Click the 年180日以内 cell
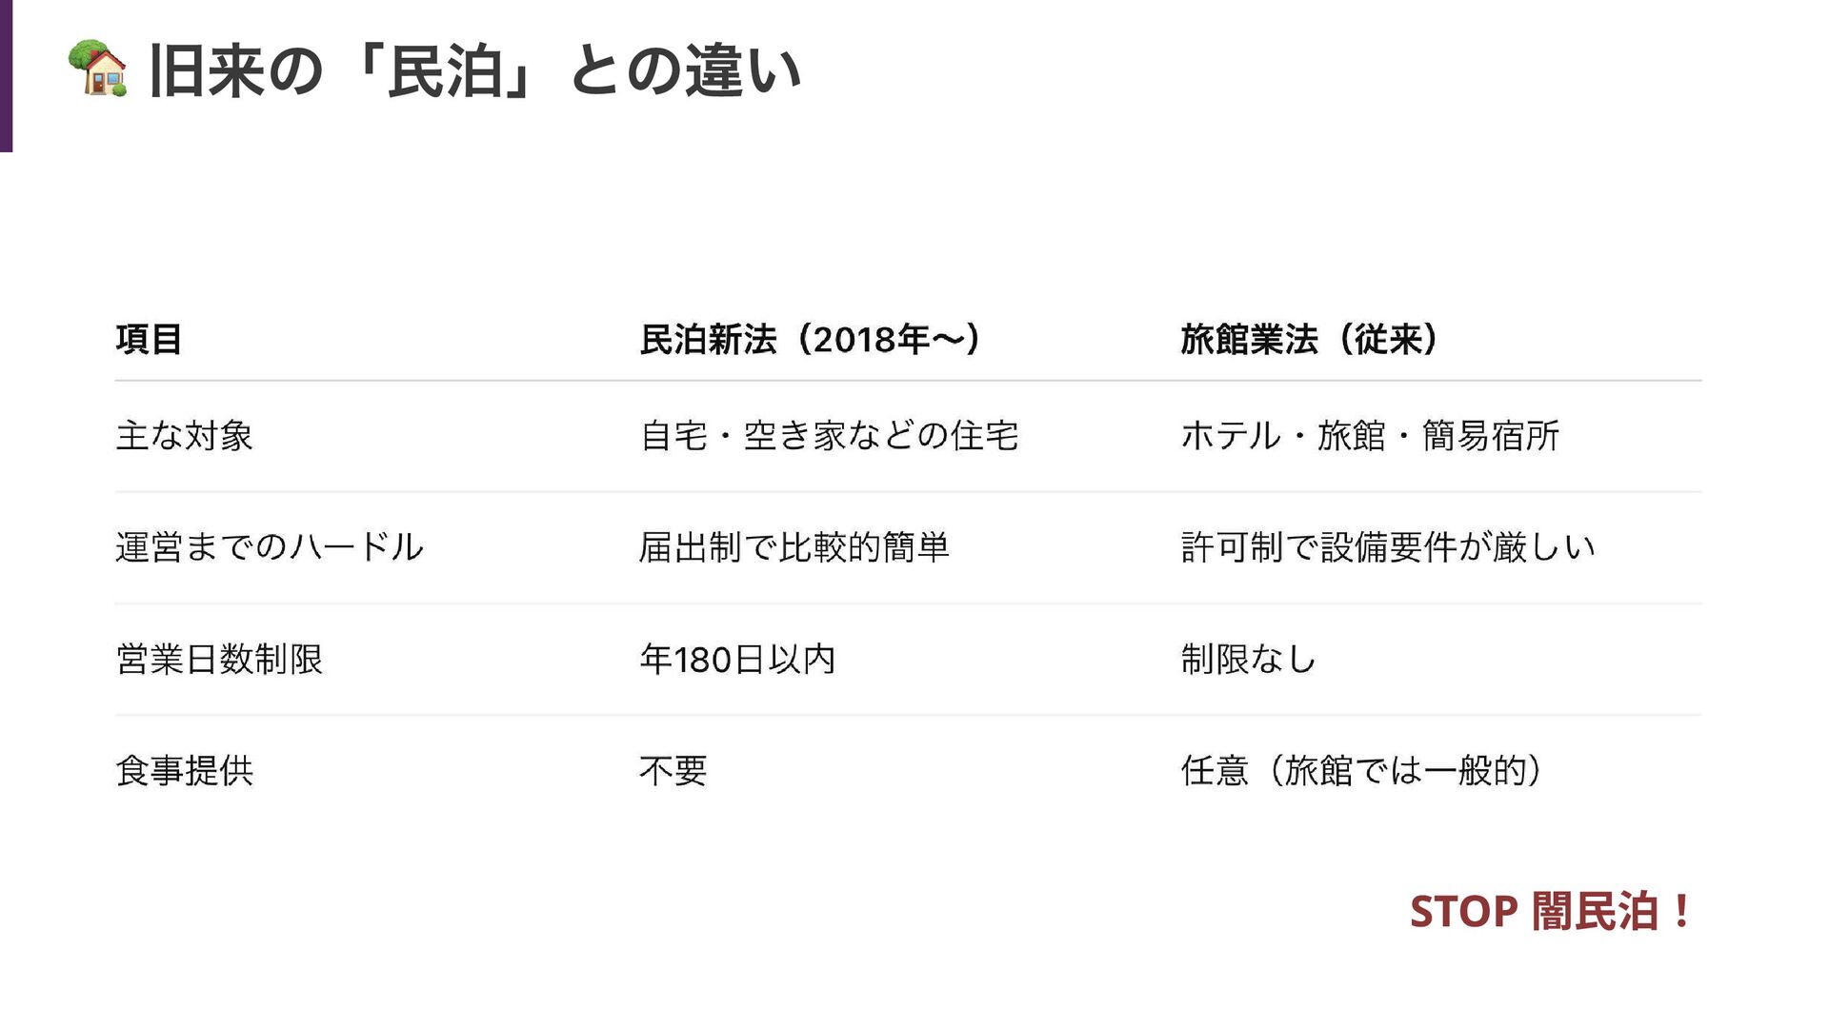This screenshot has height=1028, width=1829. 737,659
